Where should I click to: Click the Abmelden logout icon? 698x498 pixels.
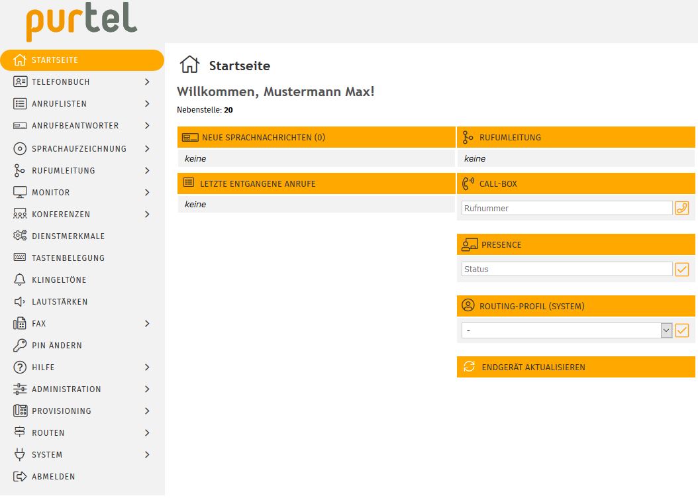pos(20,476)
